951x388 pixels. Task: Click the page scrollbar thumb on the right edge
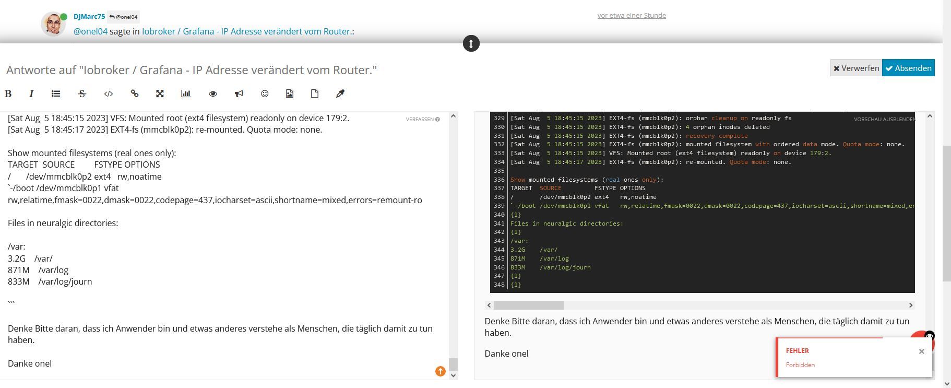(x=947, y=214)
